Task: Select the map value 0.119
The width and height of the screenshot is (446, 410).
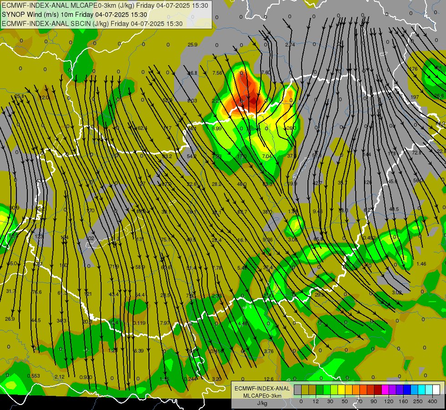Action: click(139, 323)
